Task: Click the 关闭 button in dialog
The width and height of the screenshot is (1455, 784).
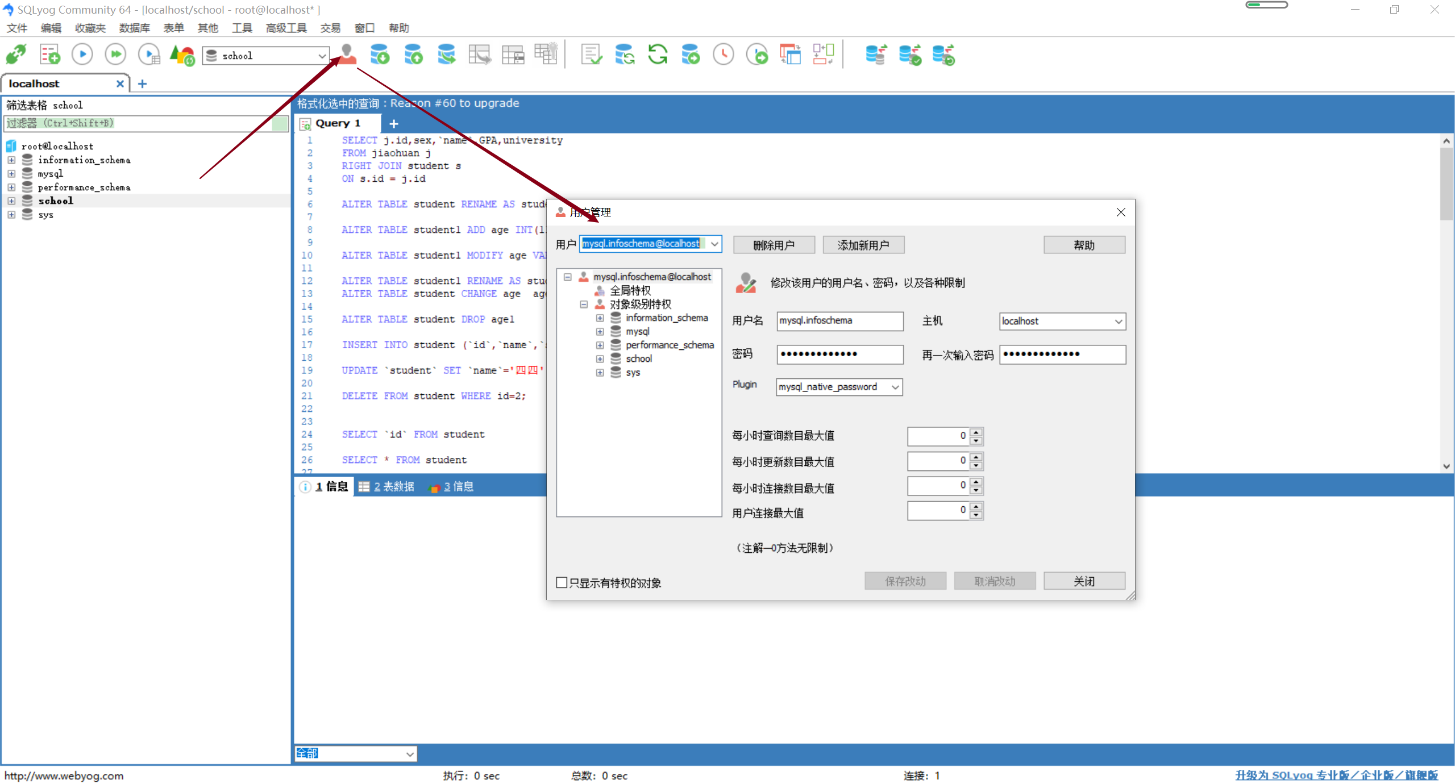Action: [1084, 581]
